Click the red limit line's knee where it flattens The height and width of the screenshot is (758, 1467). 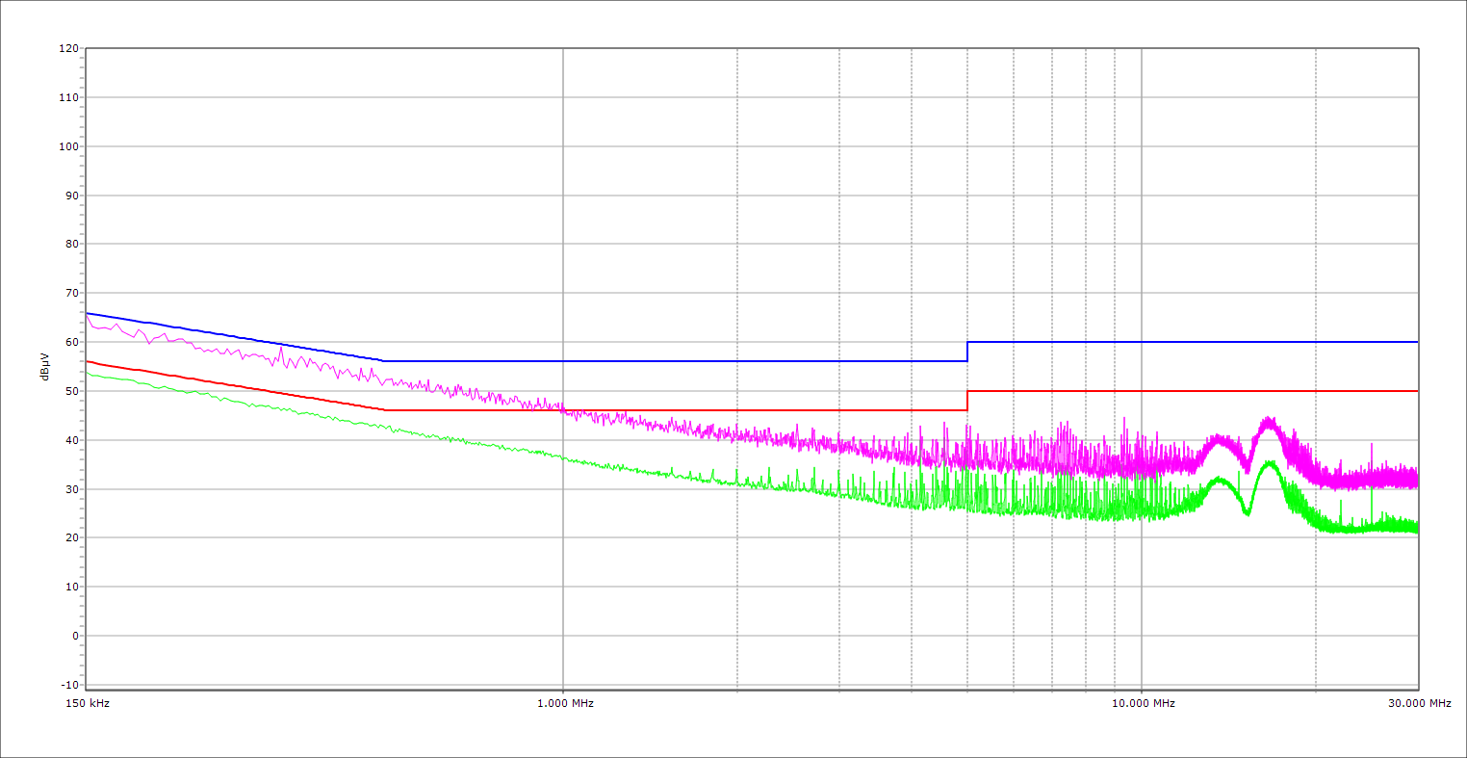tap(384, 410)
